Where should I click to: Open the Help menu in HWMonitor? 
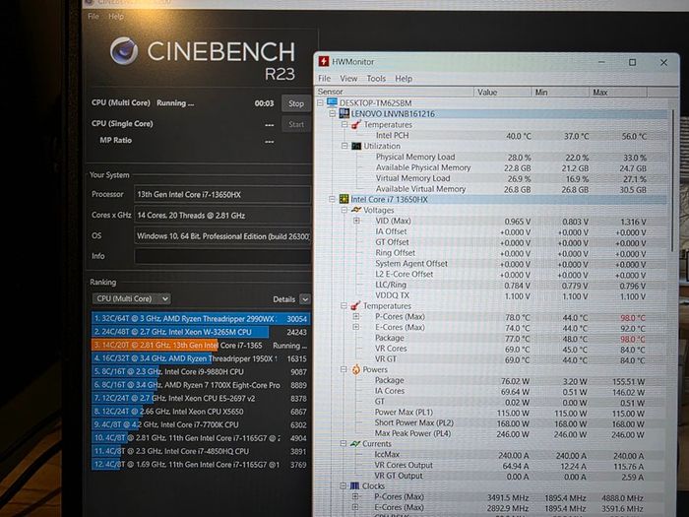[404, 78]
